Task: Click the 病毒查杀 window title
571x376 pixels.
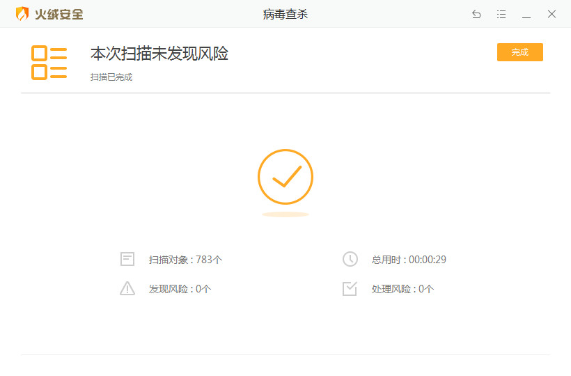Action: point(285,14)
